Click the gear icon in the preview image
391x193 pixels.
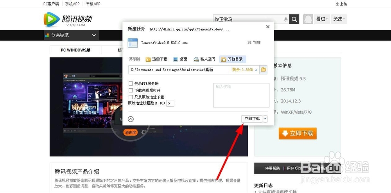click(143, 132)
